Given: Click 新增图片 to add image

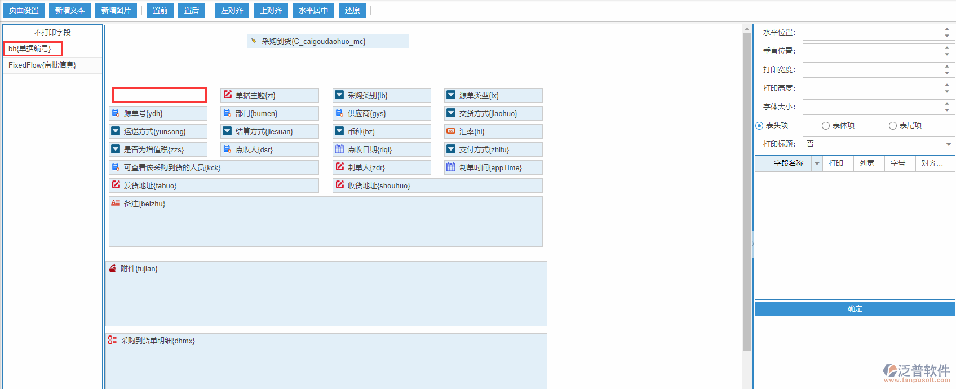Looking at the screenshot, I should tap(116, 11).
